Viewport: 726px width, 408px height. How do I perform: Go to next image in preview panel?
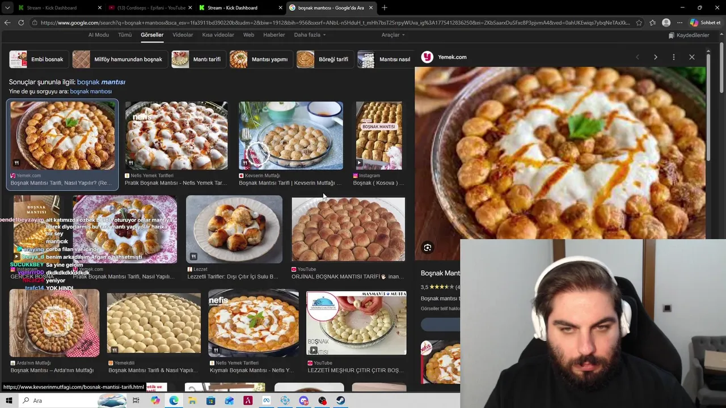[x=656, y=57]
